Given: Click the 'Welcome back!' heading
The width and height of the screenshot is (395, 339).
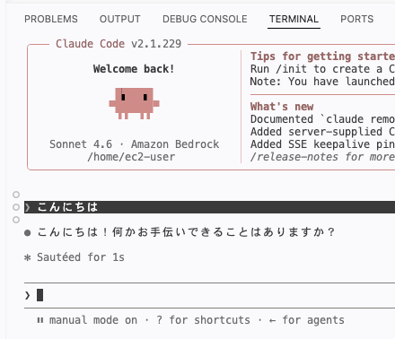Looking at the screenshot, I should [134, 69].
